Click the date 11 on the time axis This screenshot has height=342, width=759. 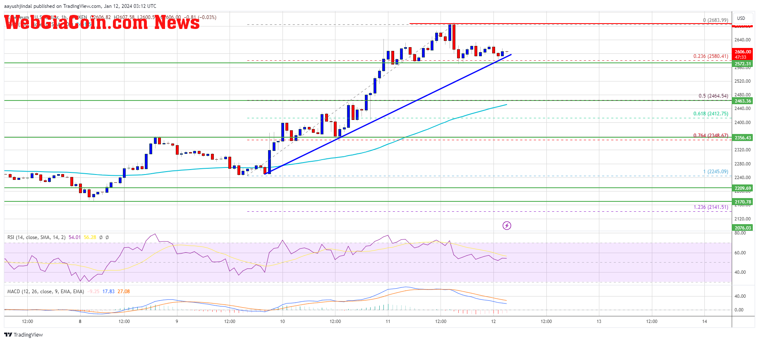click(x=388, y=321)
